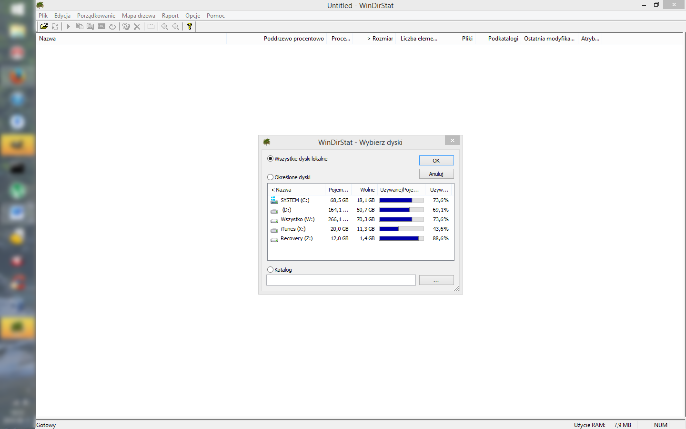Image resolution: width=686 pixels, height=429 pixels.
Task: Click the Wszystko (W:) drive icon
Action: [x=274, y=220]
